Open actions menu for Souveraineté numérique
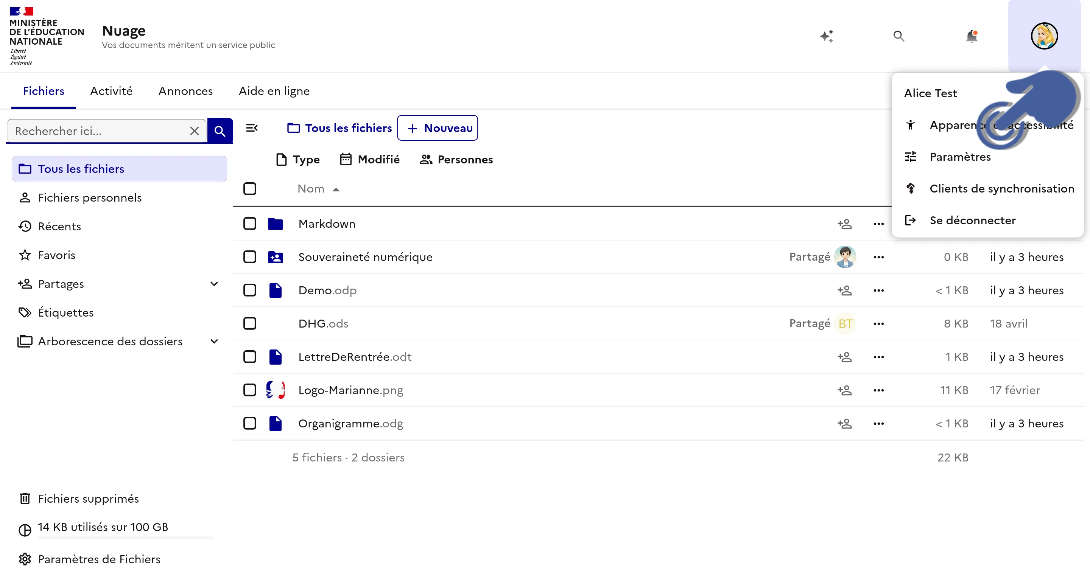The width and height of the screenshot is (1090, 584). point(878,257)
